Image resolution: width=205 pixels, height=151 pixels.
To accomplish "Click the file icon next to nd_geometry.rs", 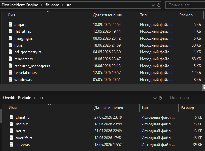I will 10,52.
